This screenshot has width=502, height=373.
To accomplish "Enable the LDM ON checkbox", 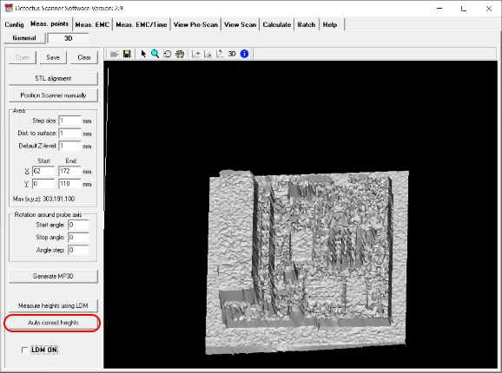I will coord(24,350).
